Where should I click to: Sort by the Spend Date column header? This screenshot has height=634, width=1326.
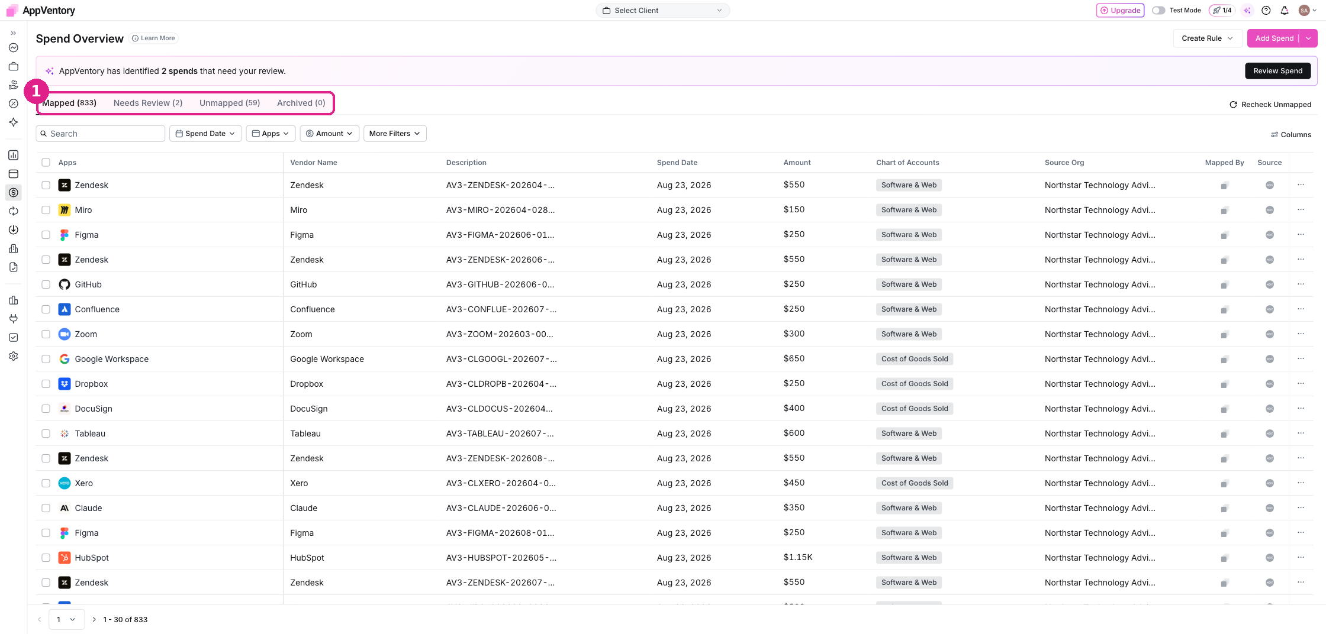click(677, 162)
